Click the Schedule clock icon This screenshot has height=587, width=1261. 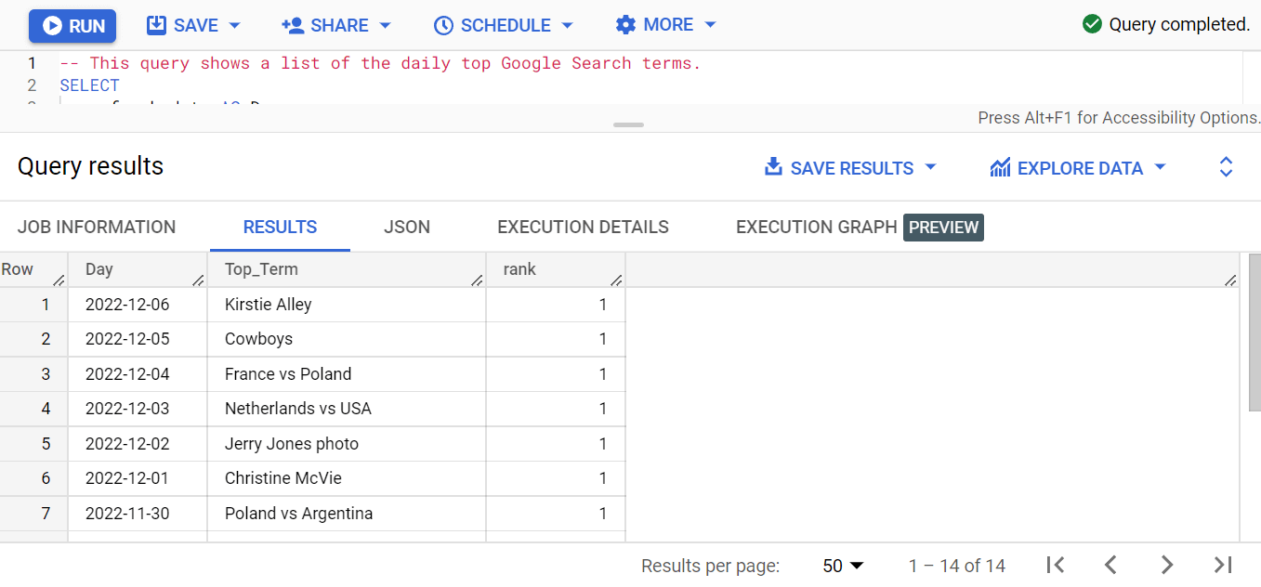(x=443, y=25)
